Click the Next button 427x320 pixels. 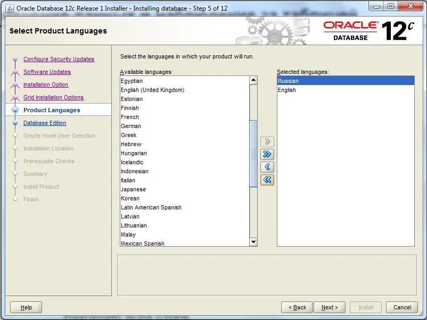coord(330,307)
